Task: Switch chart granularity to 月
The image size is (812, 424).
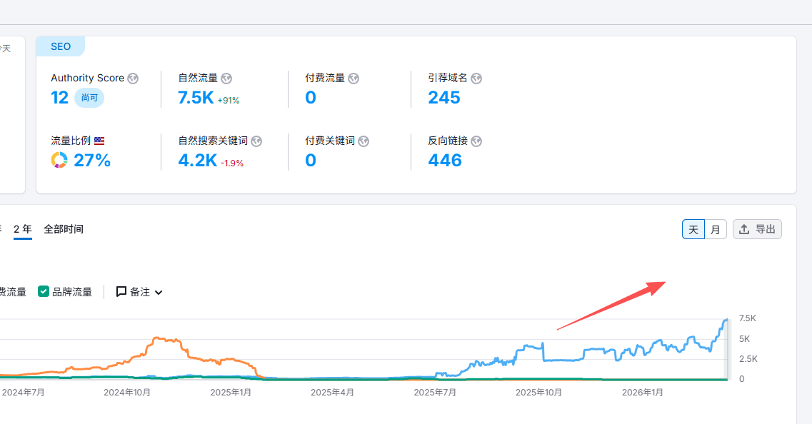Action: [x=716, y=229]
